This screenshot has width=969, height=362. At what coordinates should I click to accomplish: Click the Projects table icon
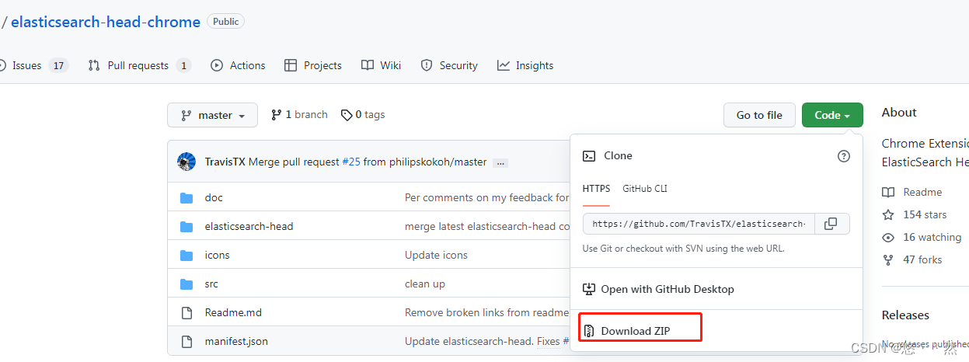tap(291, 65)
